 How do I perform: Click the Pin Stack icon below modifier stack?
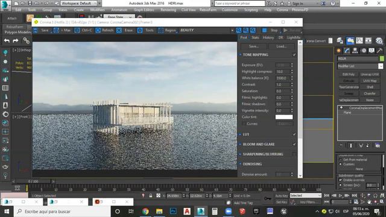[x=341, y=146]
